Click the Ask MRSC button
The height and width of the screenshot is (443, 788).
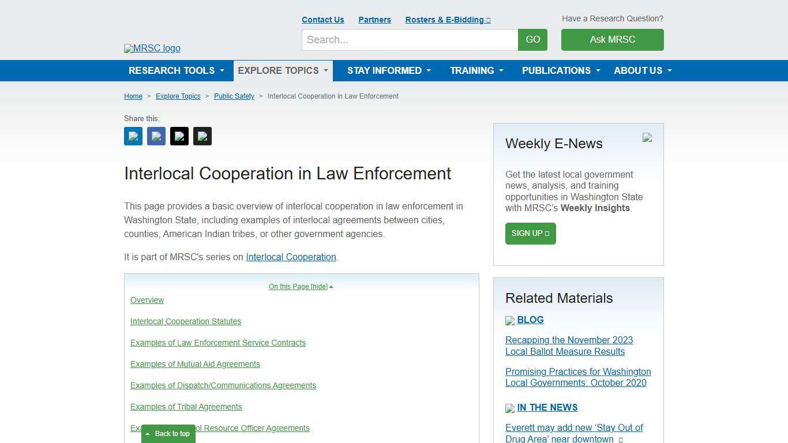(x=612, y=40)
